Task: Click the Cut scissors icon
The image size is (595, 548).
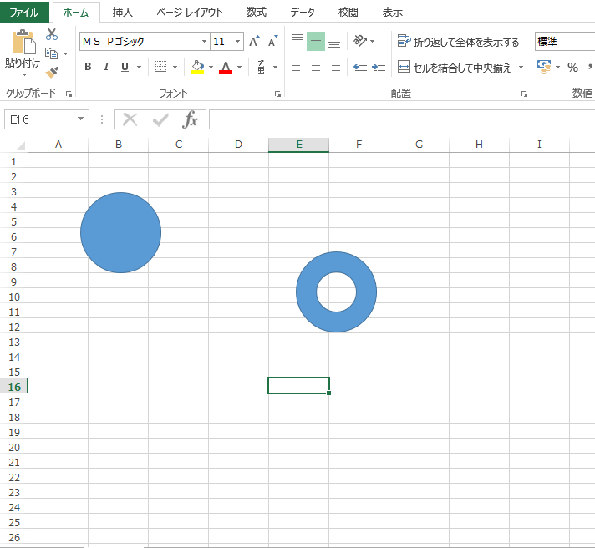Action: click(x=52, y=34)
